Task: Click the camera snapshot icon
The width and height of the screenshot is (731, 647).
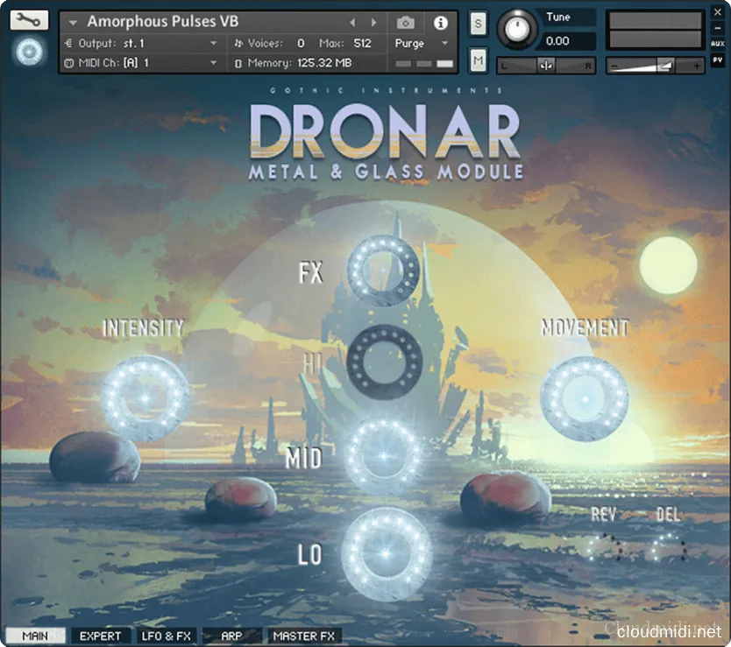Action: pyautogui.click(x=405, y=22)
